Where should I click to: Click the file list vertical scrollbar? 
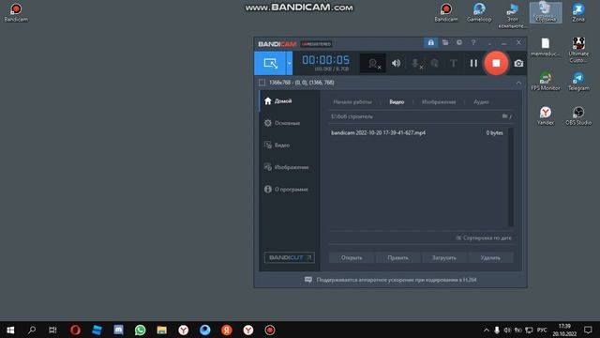510,177
